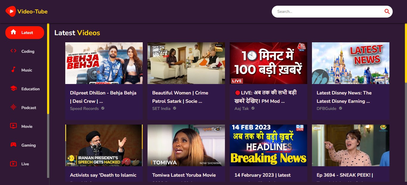Visit the SET India channel
The image size is (407, 185).
161,109
